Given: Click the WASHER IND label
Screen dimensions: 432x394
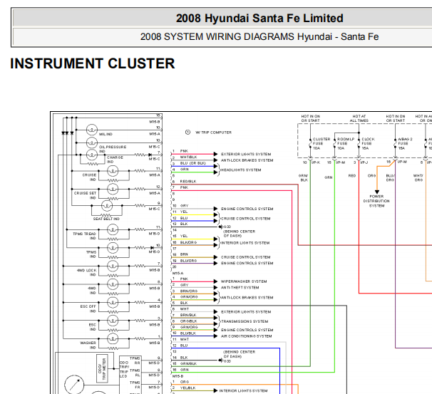Looking at the screenshot, I should [x=88, y=346].
